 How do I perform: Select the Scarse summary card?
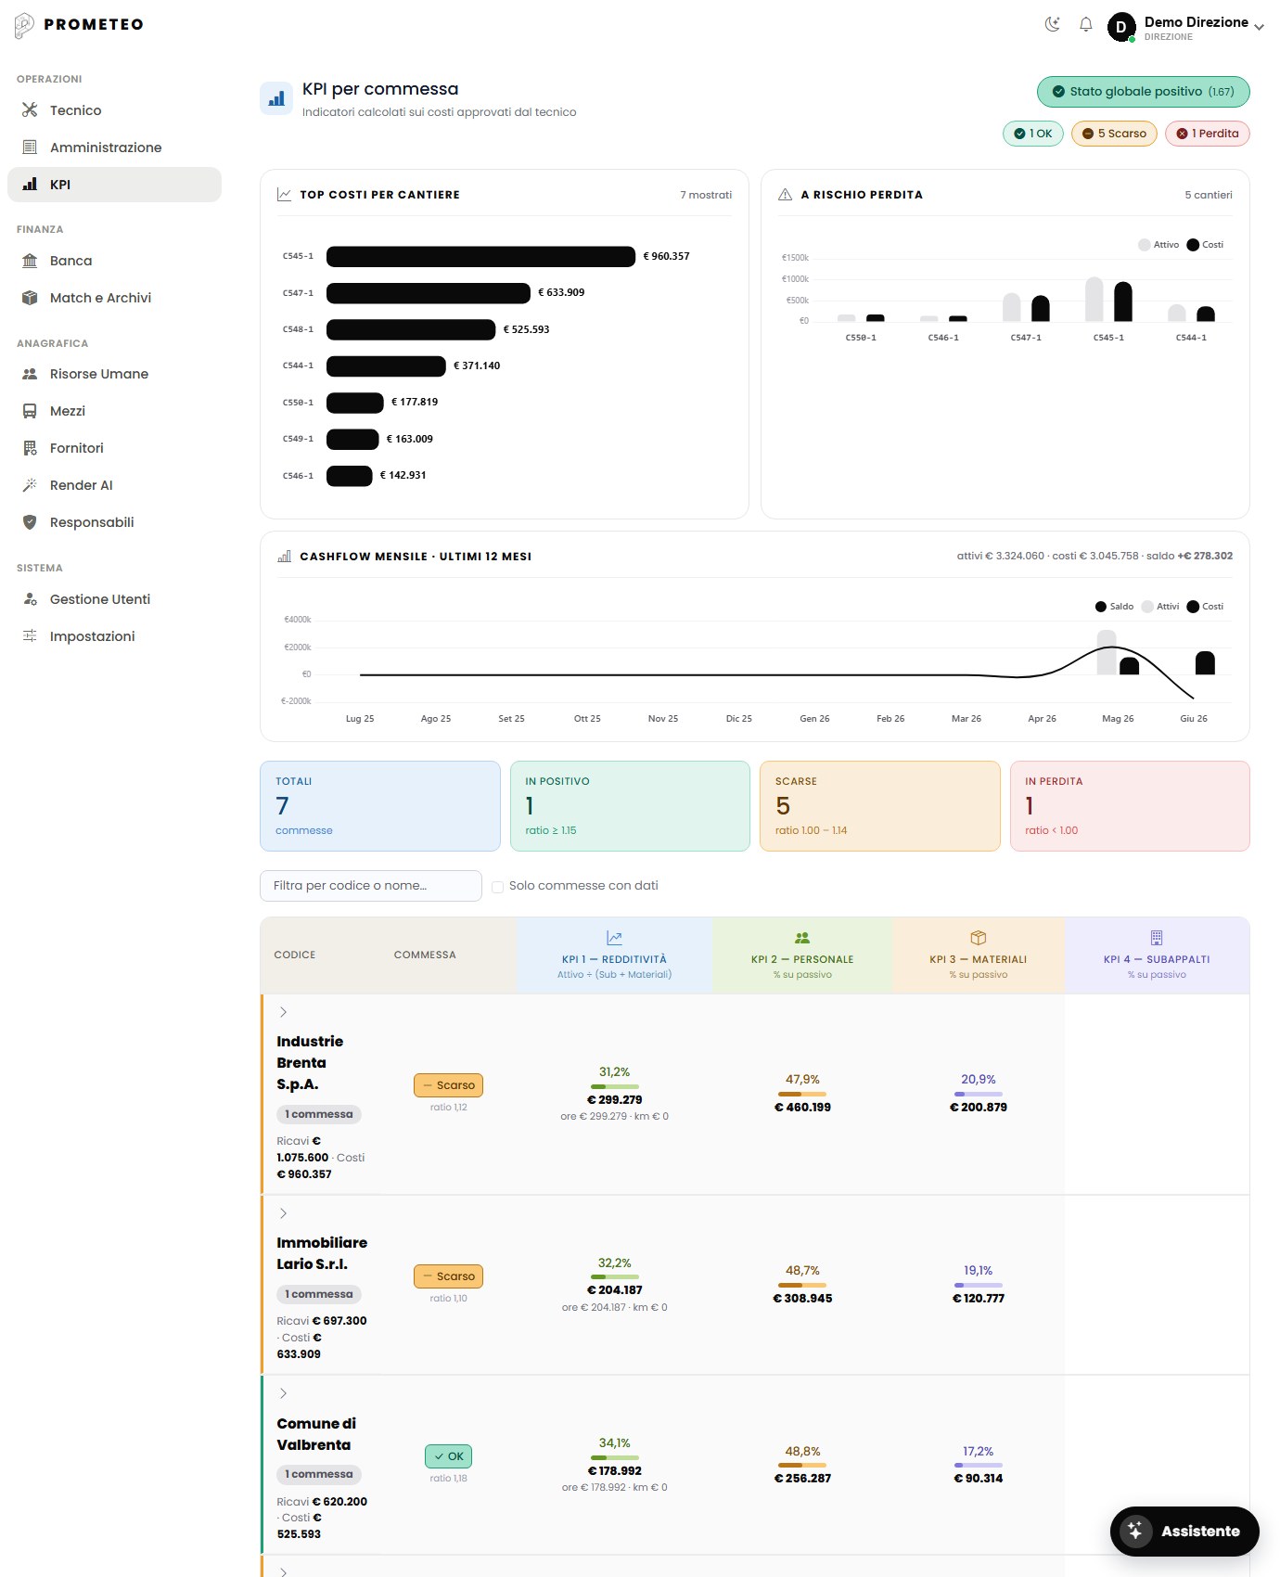(x=880, y=806)
